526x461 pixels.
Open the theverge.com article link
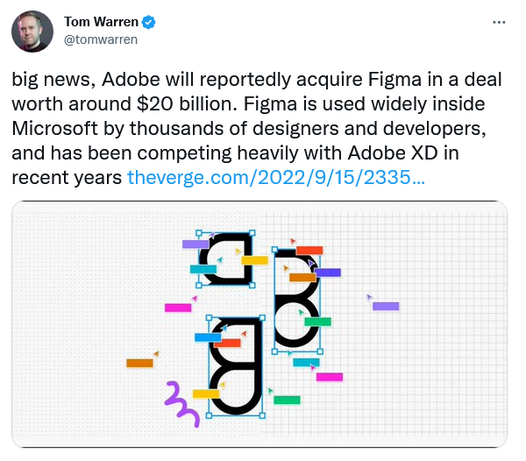point(276,177)
